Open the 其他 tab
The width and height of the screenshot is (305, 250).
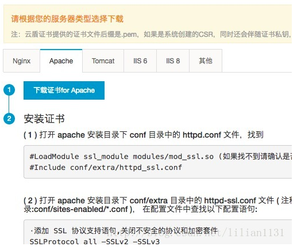(206, 61)
